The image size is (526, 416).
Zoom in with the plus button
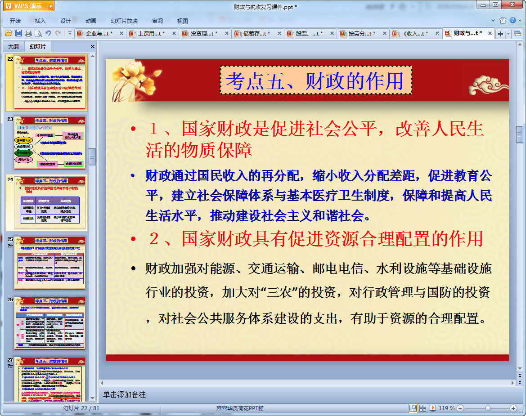pyautogui.click(x=513, y=408)
